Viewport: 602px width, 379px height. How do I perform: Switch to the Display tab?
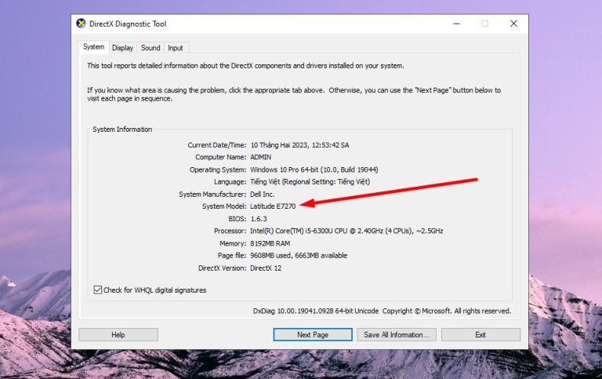coord(122,48)
